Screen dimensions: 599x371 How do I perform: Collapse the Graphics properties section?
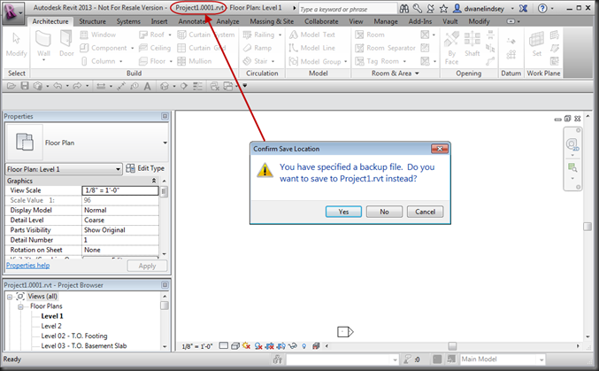[154, 181]
